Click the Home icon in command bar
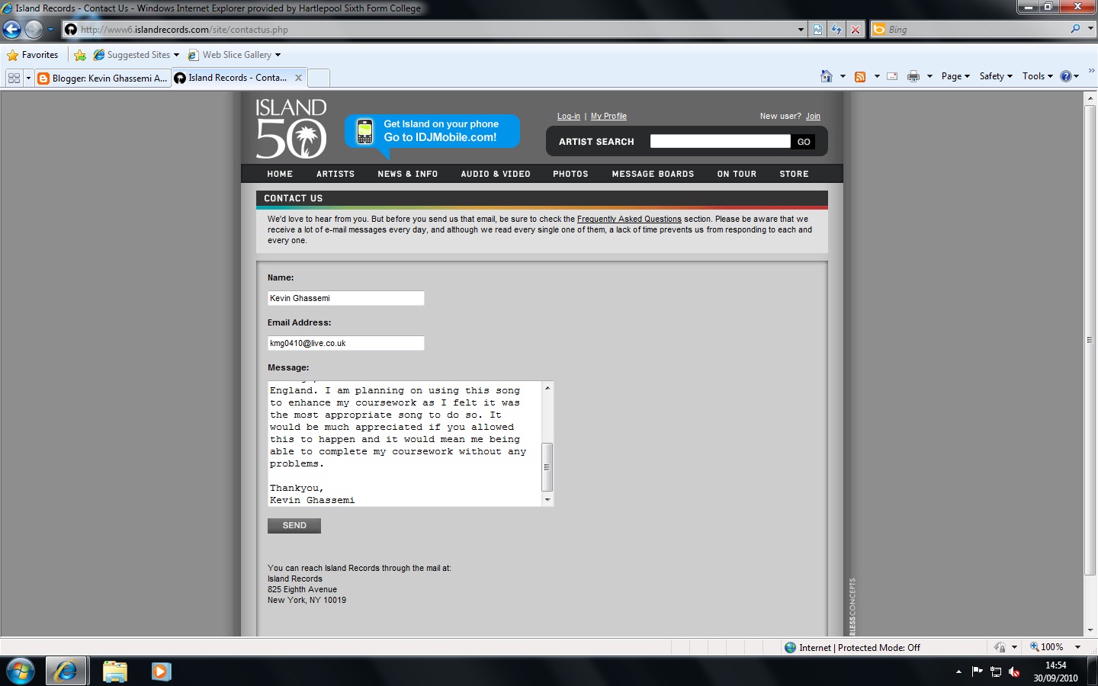 point(827,76)
